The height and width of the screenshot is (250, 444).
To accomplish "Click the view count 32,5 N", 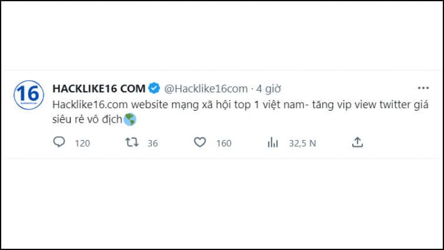I will coord(302,143).
